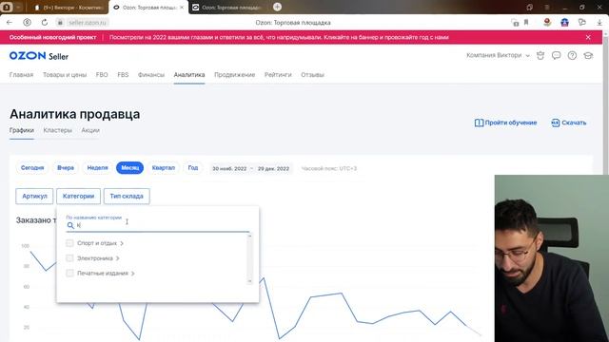Screen dimensions: 609x342
Task: Open the Рейтинги menu item
Action: 278,75
